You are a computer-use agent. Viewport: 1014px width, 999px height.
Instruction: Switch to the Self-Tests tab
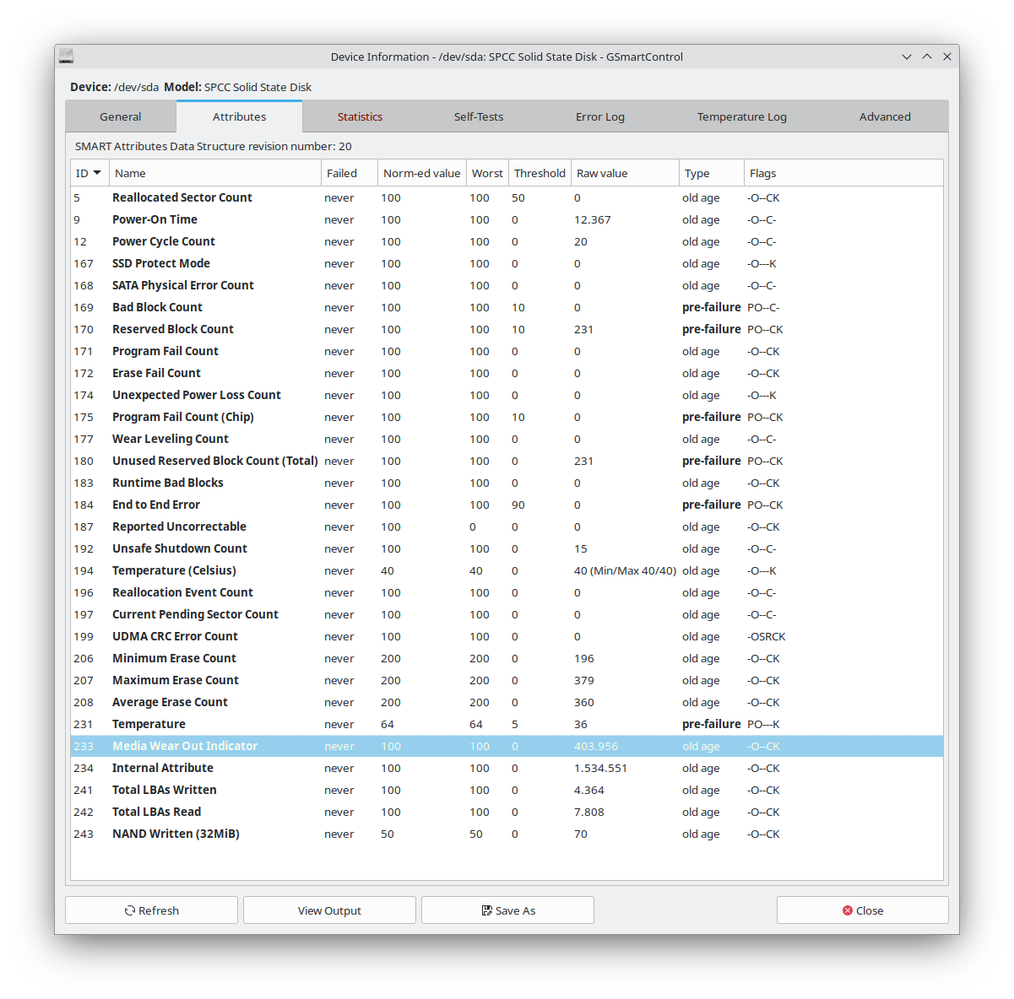point(479,117)
